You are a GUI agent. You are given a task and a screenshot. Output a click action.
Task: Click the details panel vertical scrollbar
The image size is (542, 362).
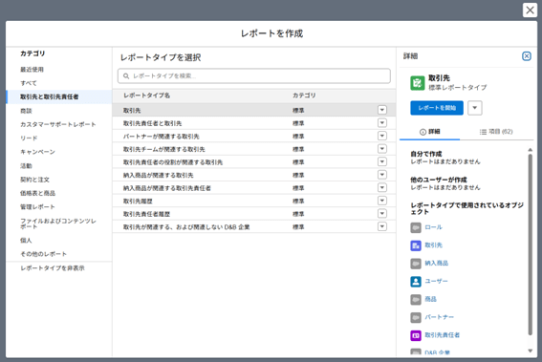click(x=530, y=245)
